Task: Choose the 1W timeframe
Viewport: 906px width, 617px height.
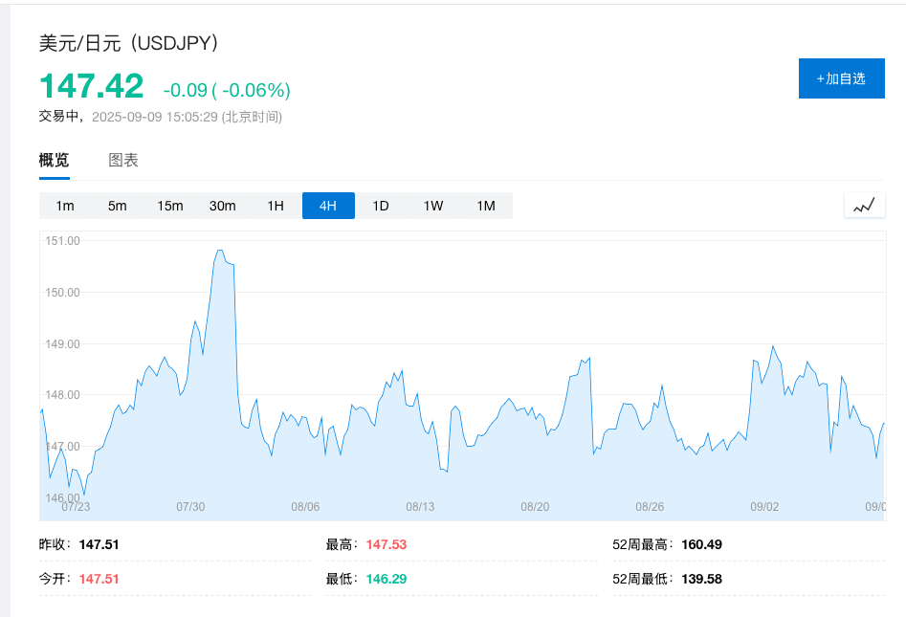Action: pos(433,206)
